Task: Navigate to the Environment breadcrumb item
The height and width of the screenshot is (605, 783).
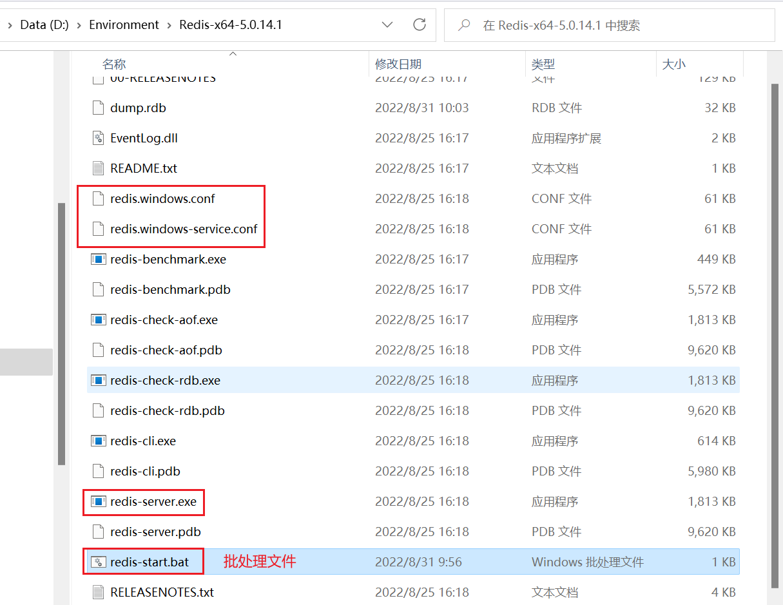Action: click(124, 24)
